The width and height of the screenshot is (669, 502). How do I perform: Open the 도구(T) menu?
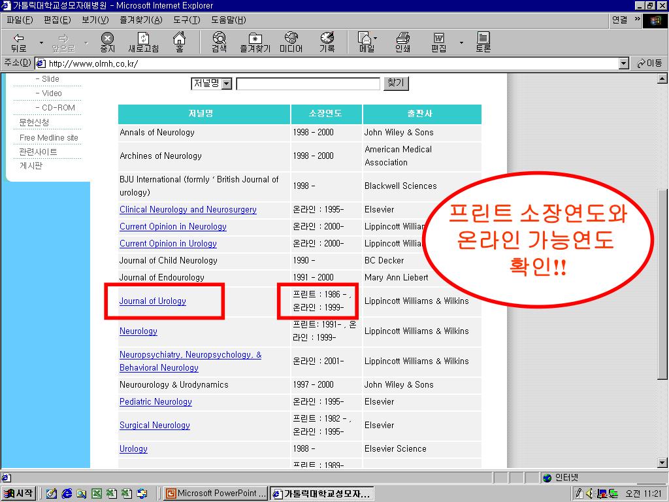click(186, 20)
